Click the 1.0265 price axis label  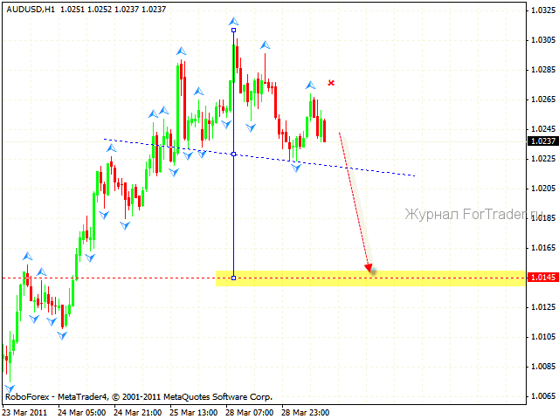click(x=543, y=99)
